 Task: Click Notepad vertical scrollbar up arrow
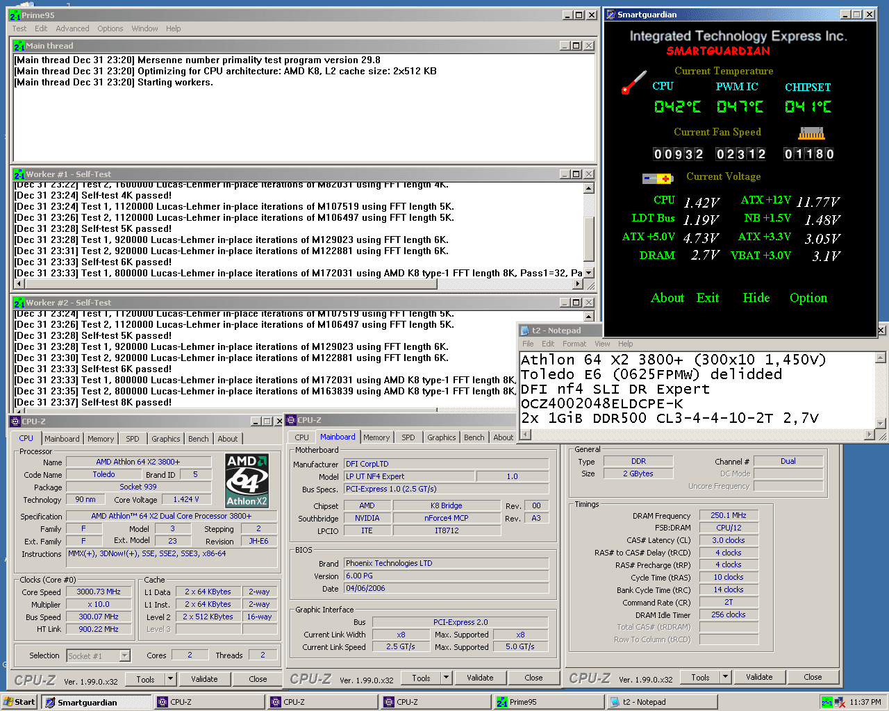click(x=881, y=358)
